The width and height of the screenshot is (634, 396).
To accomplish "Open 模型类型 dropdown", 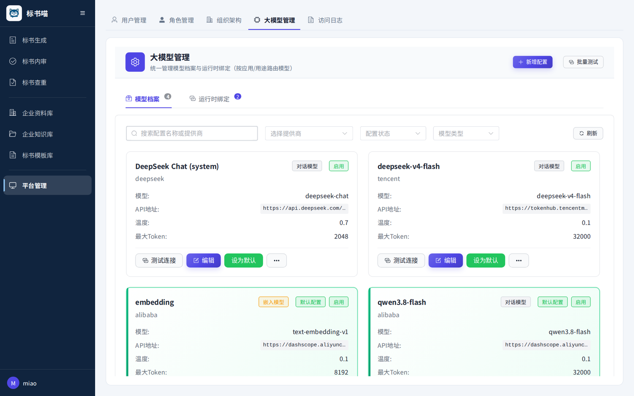I will (x=466, y=133).
